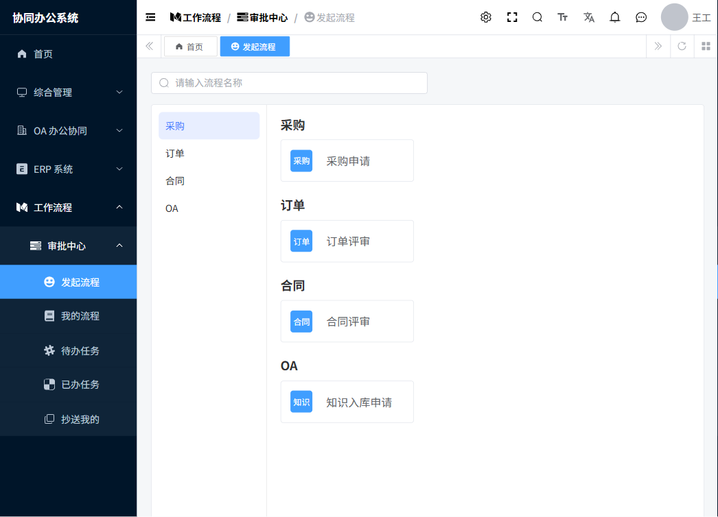Image resolution: width=718 pixels, height=517 pixels.
Task: Click the blue 知识 card icon
Action: click(x=301, y=402)
